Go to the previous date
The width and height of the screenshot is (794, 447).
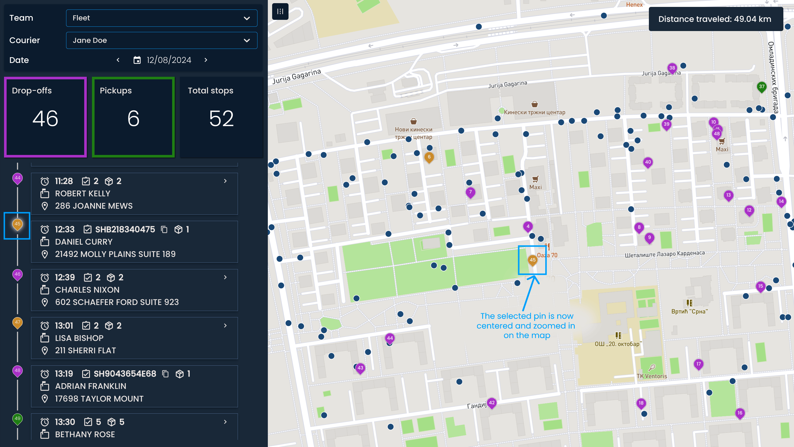(x=118, y=60)
